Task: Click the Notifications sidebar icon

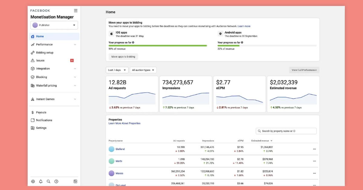Action: click(33, 120)
